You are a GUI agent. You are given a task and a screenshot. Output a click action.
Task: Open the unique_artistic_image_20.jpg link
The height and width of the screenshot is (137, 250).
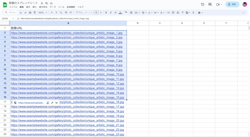coord(67,120)
